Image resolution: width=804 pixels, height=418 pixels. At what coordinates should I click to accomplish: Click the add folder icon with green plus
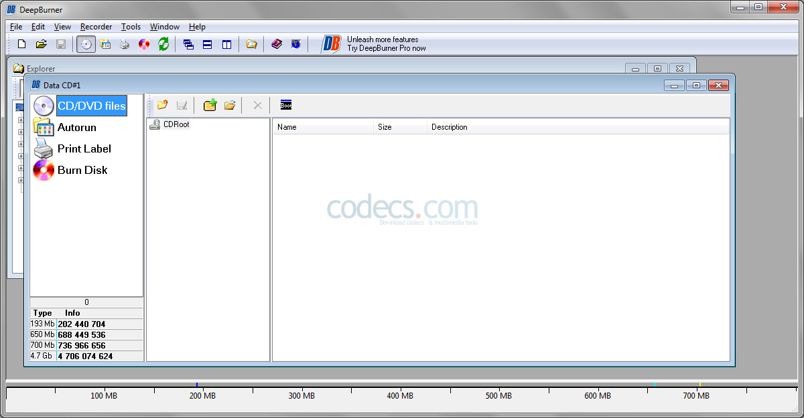(x=210, y=105)
